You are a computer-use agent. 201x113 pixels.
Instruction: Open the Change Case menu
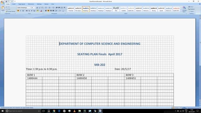(x=34, y=11)
